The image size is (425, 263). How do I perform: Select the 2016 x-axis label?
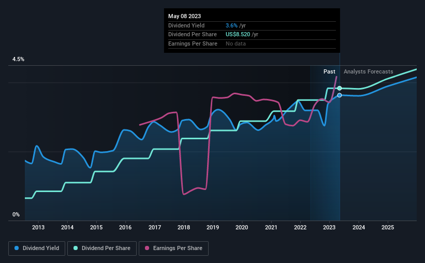(x=125, y=227)
